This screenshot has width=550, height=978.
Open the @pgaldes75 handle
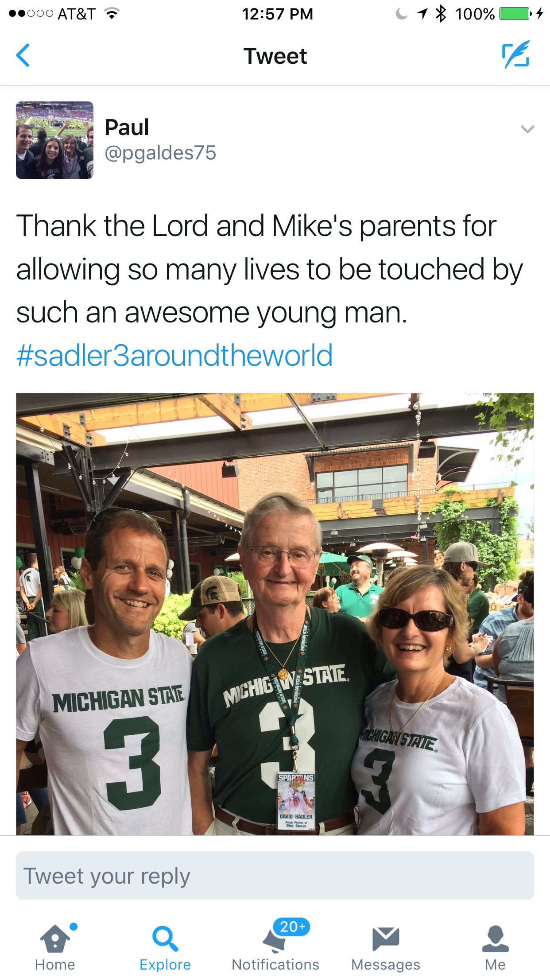click(160, 153)
